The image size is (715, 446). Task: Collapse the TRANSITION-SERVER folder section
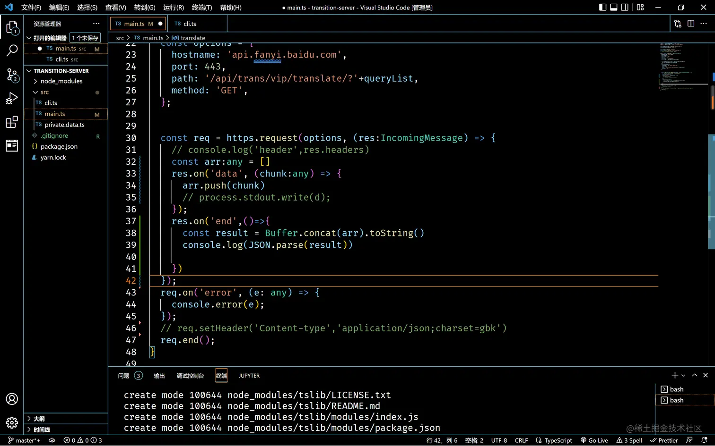click(x=66, y=71)
